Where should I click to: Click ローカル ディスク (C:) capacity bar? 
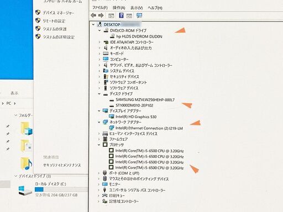pos(61,189)
